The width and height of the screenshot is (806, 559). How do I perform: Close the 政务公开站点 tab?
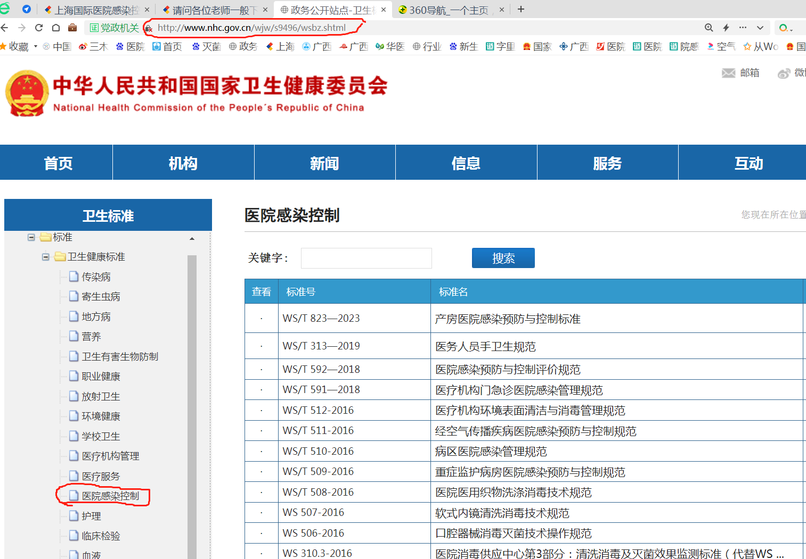pyautogui.click(x=383, y=10)
